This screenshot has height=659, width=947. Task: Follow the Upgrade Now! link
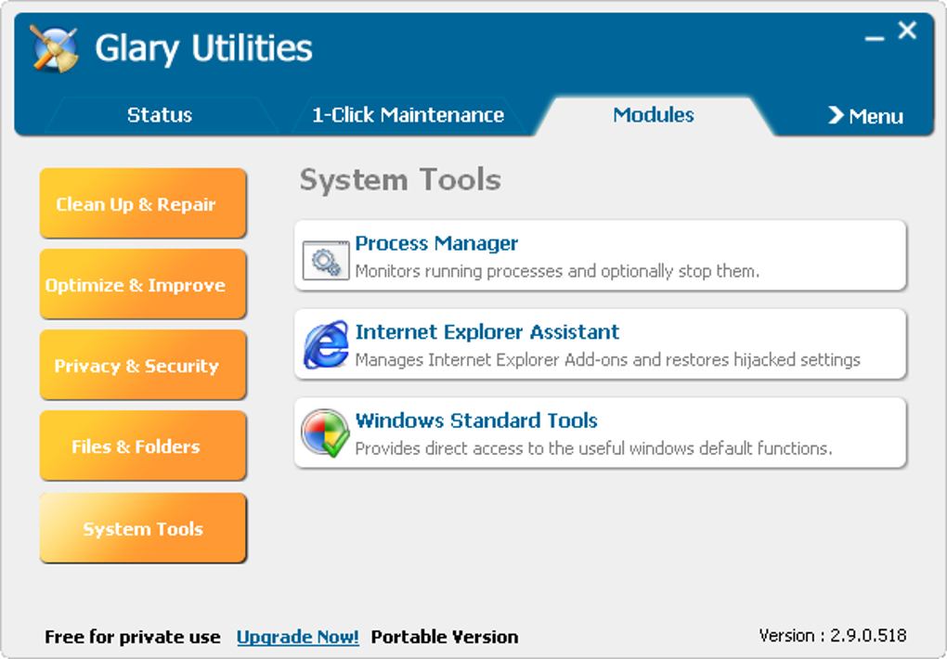298,637
